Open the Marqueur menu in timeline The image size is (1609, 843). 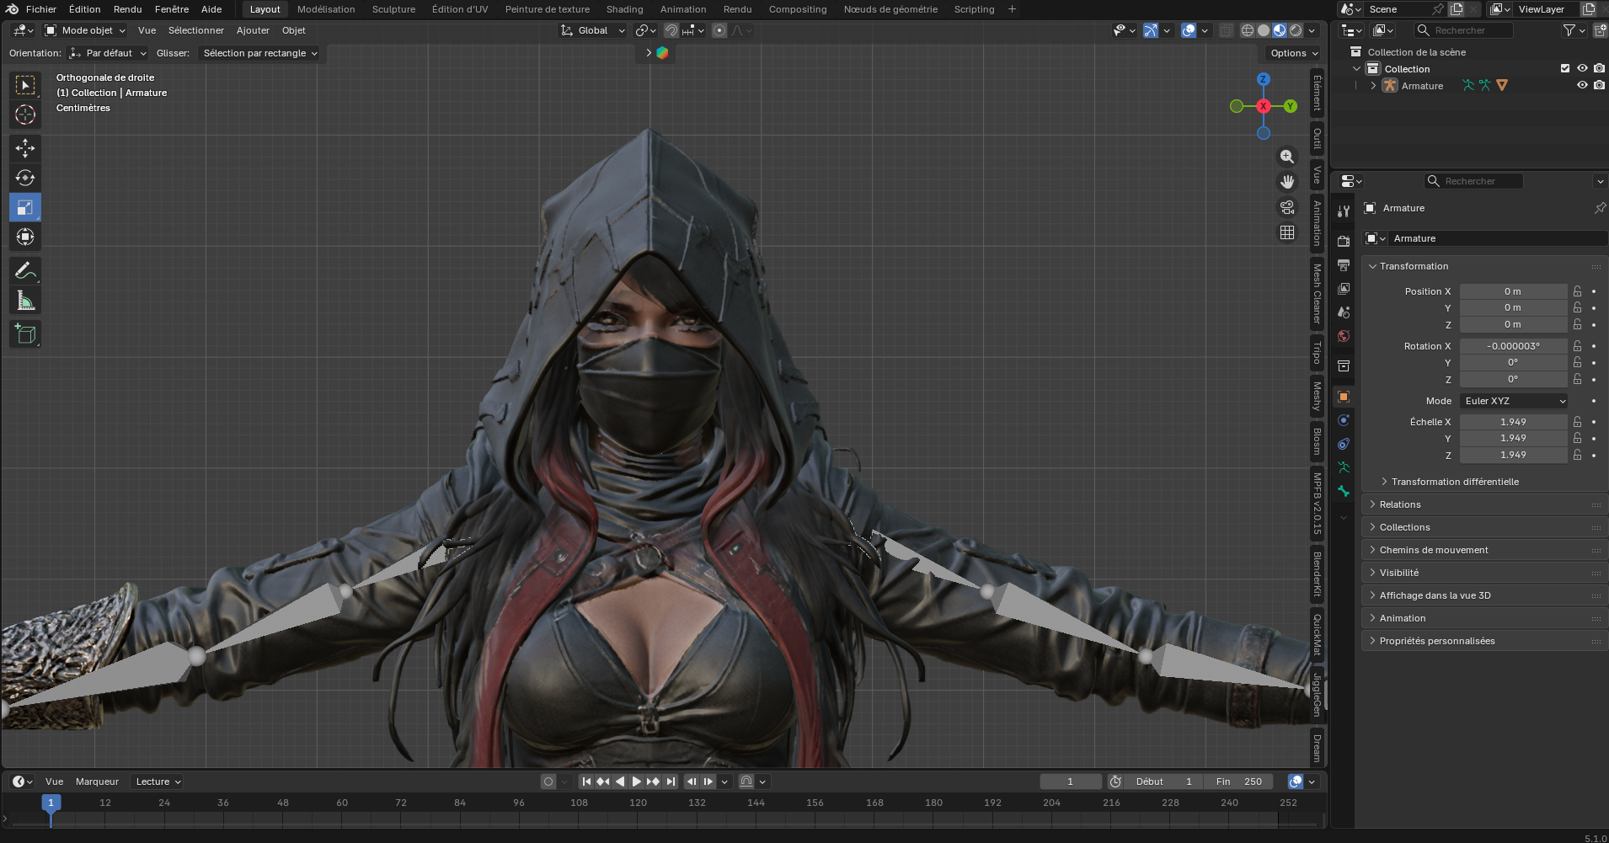[x=97, y=782]
